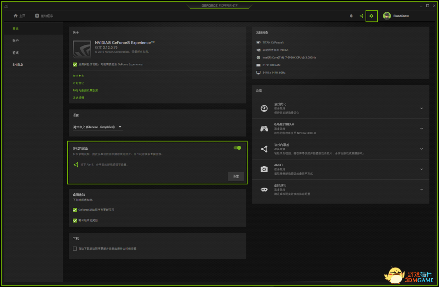Viewport: 439px width, 287px height.
Task: Click the NVIDIA logo in the title bar corner
Action: (x=6, y=6)
